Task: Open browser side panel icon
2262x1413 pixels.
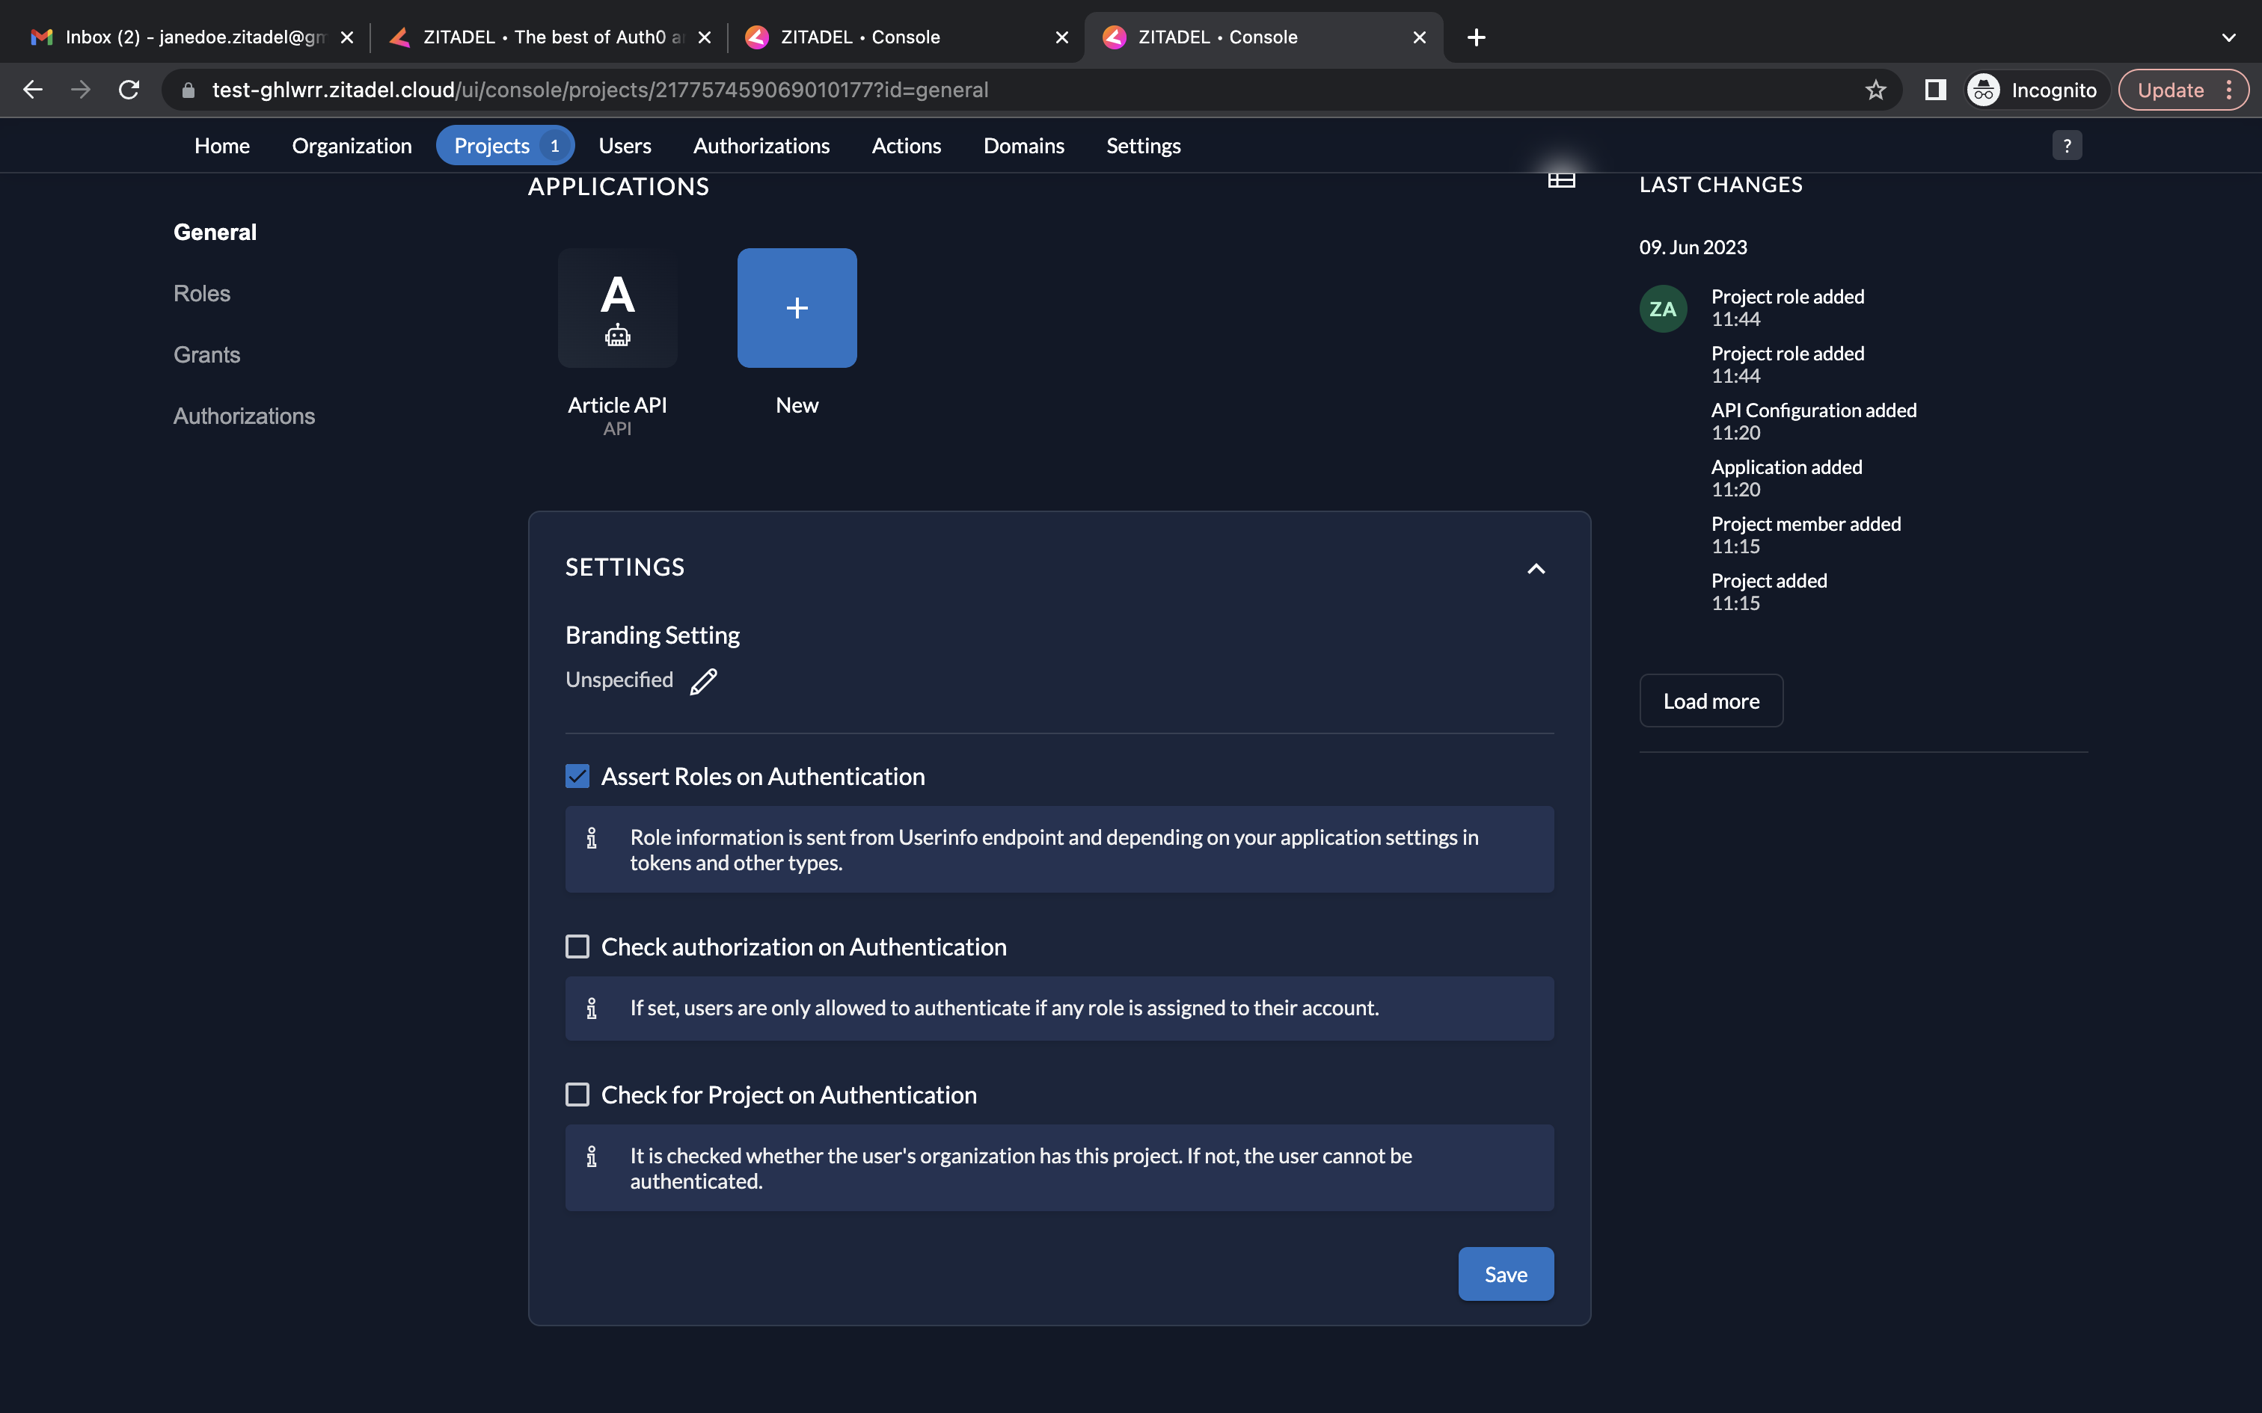Action: tap(1935, 90)
